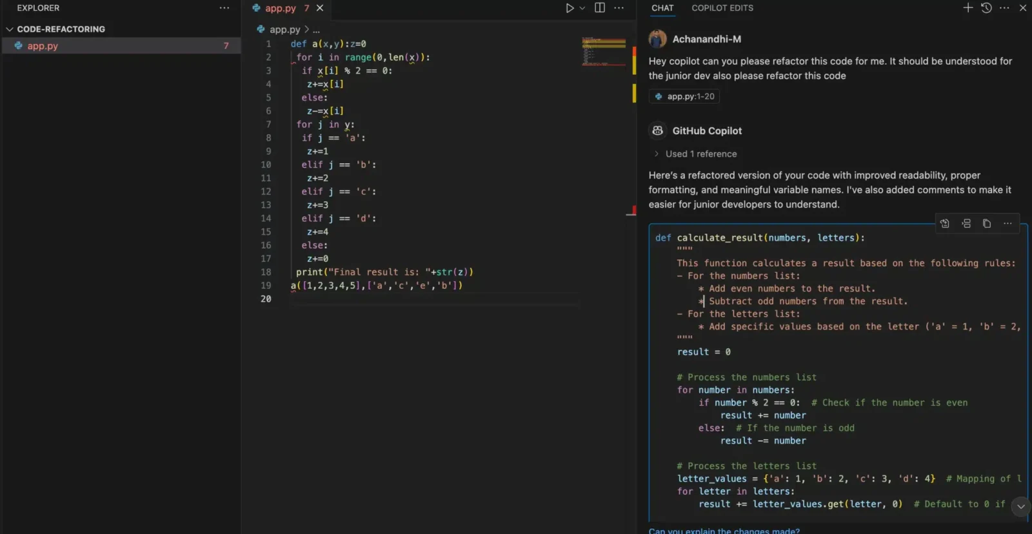Click the print("Final result is: ") line
The height and width of the screenshot is (534, 1032).
coord(384,272)
